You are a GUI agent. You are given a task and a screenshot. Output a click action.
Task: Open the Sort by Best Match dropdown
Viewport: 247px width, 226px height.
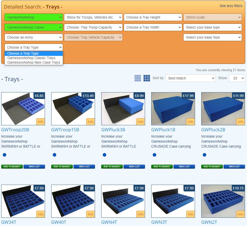tap(190, 78)
